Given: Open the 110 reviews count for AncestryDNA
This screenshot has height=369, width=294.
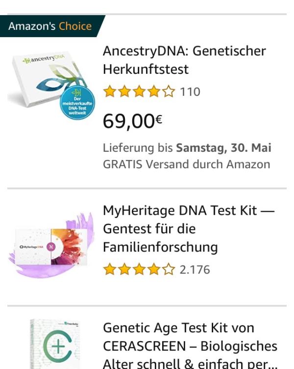Looking at the screenshot, I should point(190,92).
